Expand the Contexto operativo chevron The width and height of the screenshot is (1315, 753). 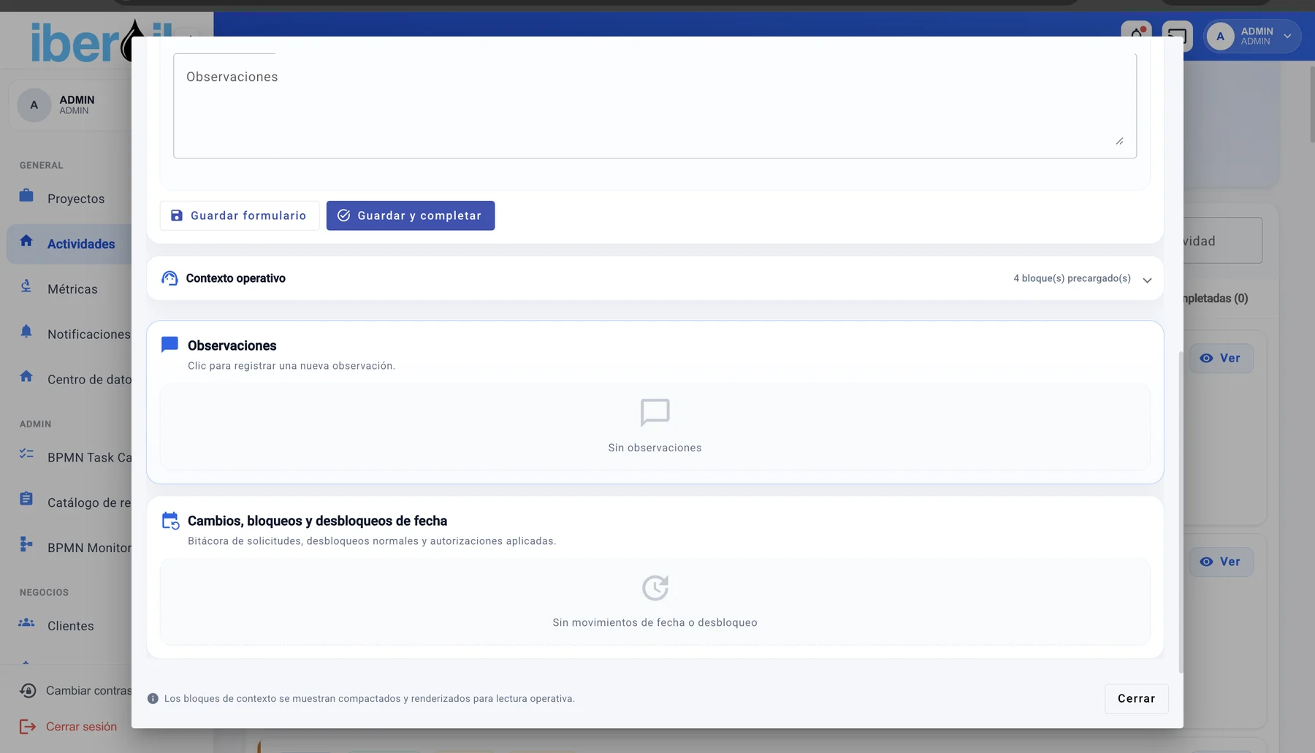[1147, 280]
